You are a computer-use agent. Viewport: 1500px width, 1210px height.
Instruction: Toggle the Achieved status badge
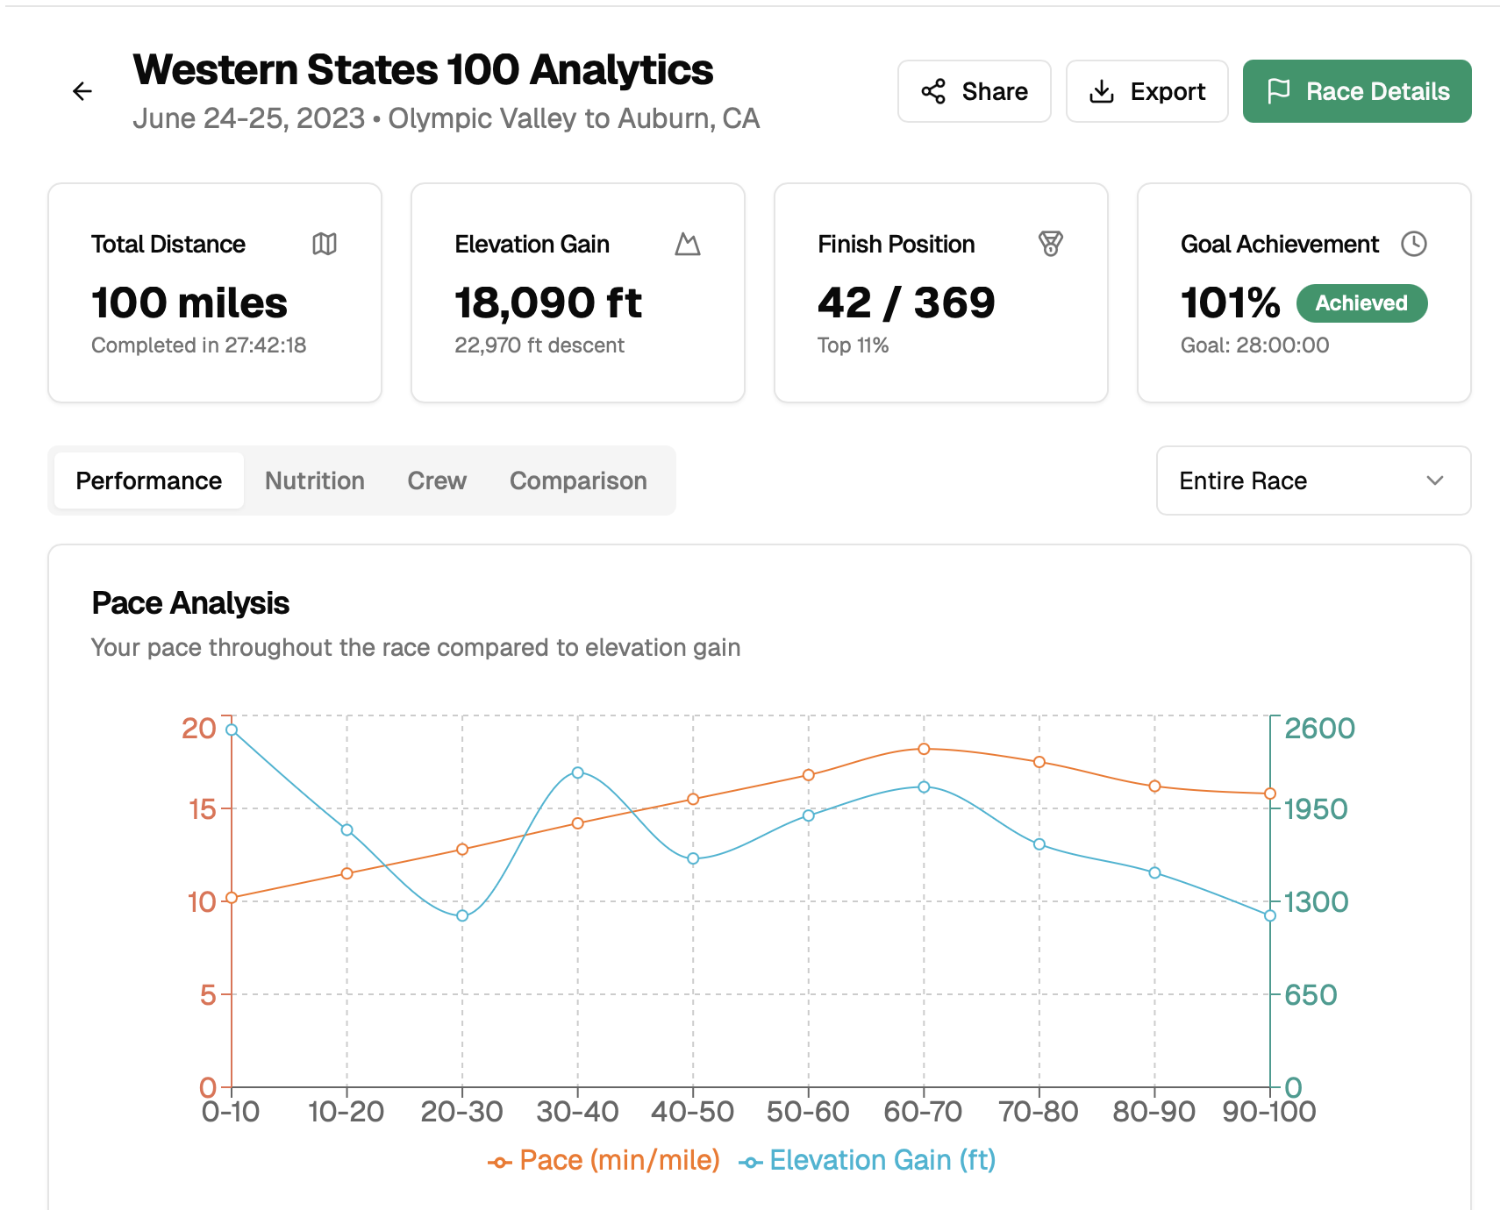pos(1361,303)
